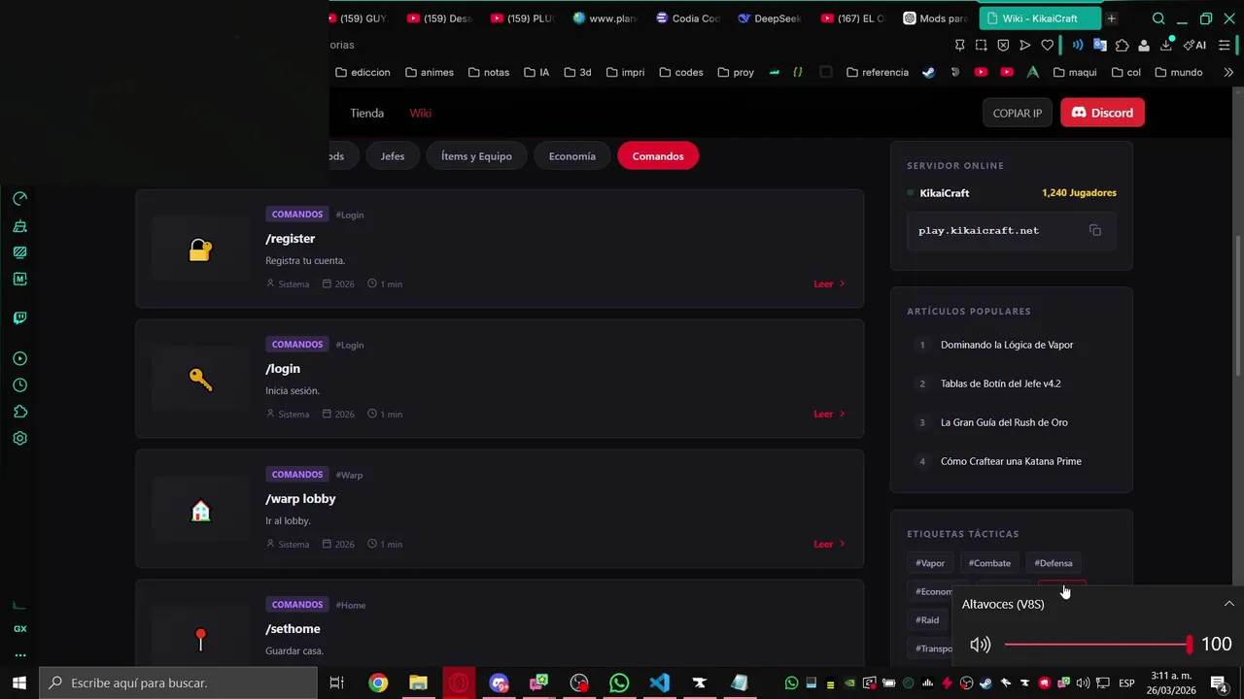Open History clock icon in sidebar
This screenshot has height=699, width=1244.
tap(19, 385)
